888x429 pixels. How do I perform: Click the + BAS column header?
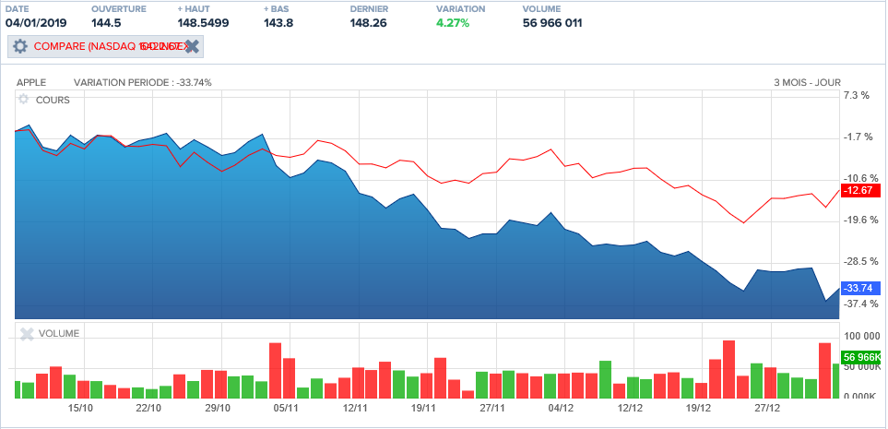[x=277, y=9]
